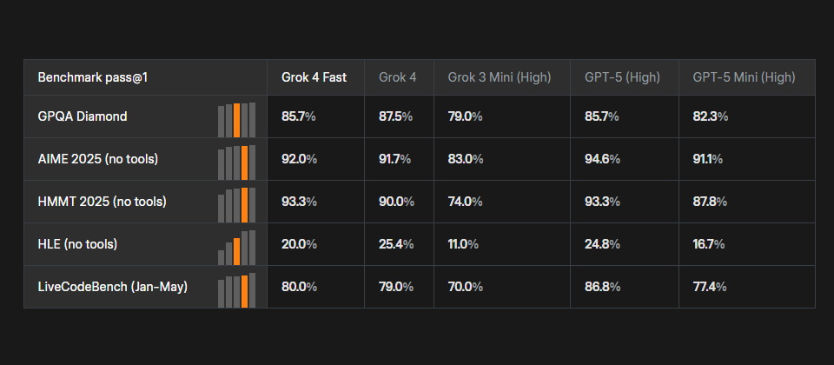
Task: Switch to the Grok 3 Mini (High) column
Action: click(499, 77)
